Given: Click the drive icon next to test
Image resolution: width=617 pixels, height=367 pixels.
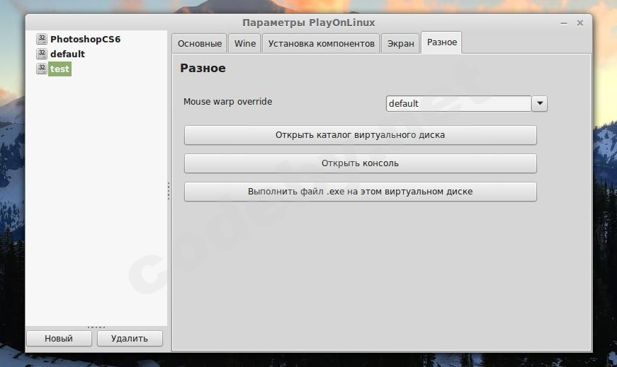Looking at the screenshot, I should point(42,69).
